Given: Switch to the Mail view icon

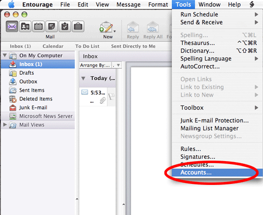Looking at the screenshot, I should tap(12, 26).
